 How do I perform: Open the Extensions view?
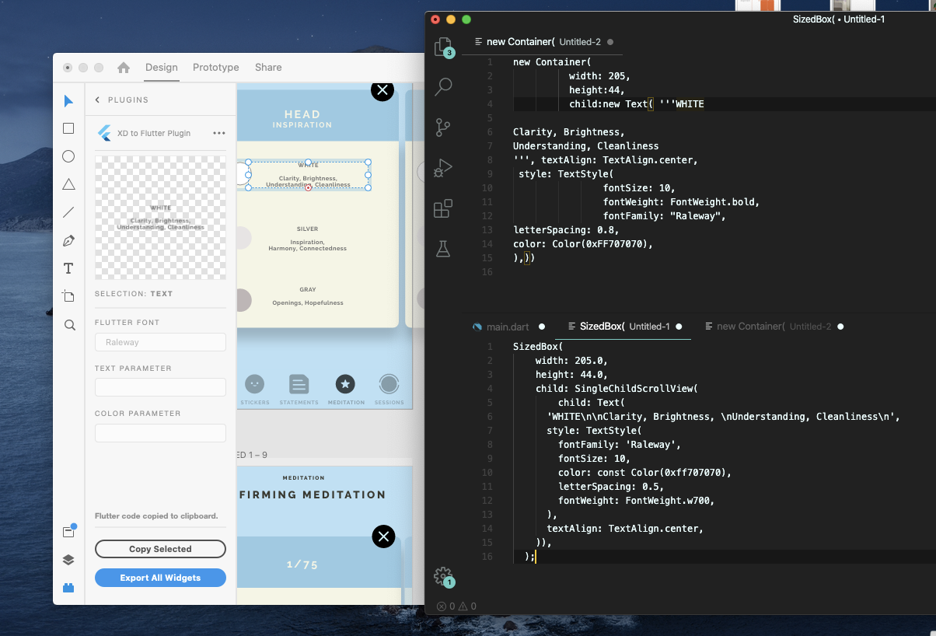[x=443, y=208]
